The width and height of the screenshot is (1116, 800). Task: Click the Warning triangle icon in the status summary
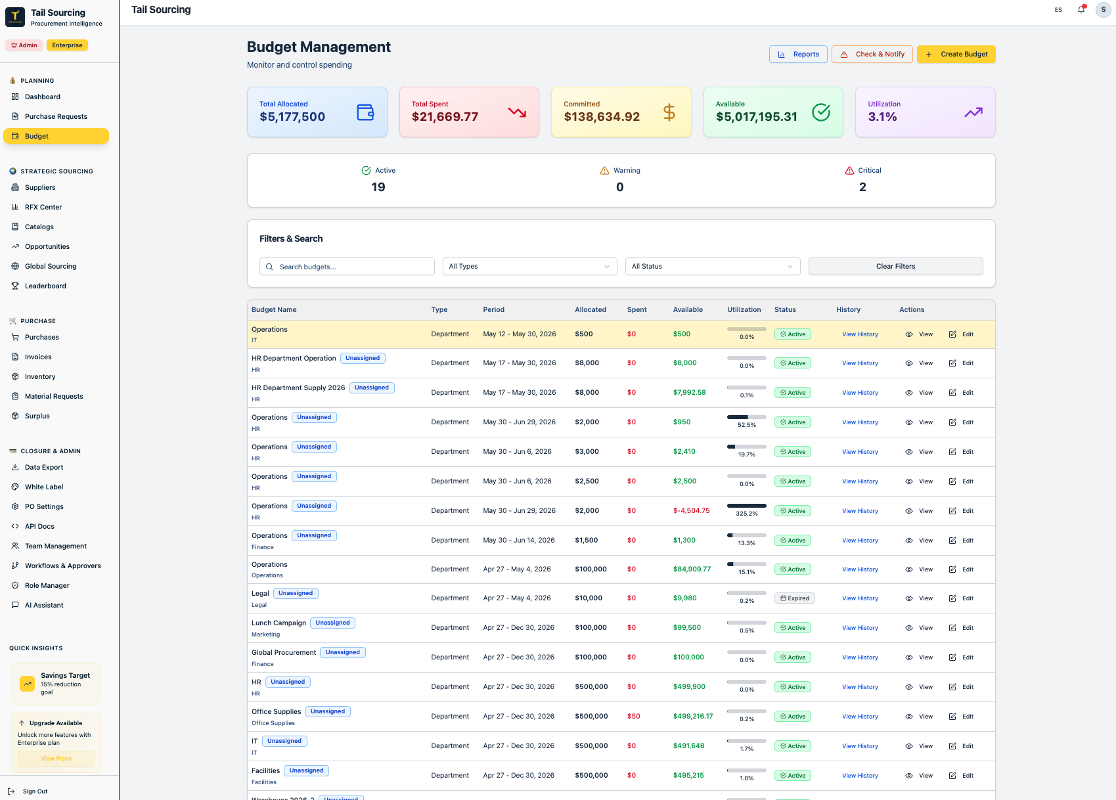point(605,170)
